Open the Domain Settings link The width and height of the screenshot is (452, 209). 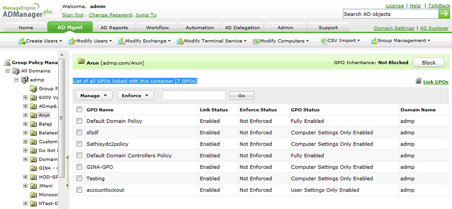[394, 28]
